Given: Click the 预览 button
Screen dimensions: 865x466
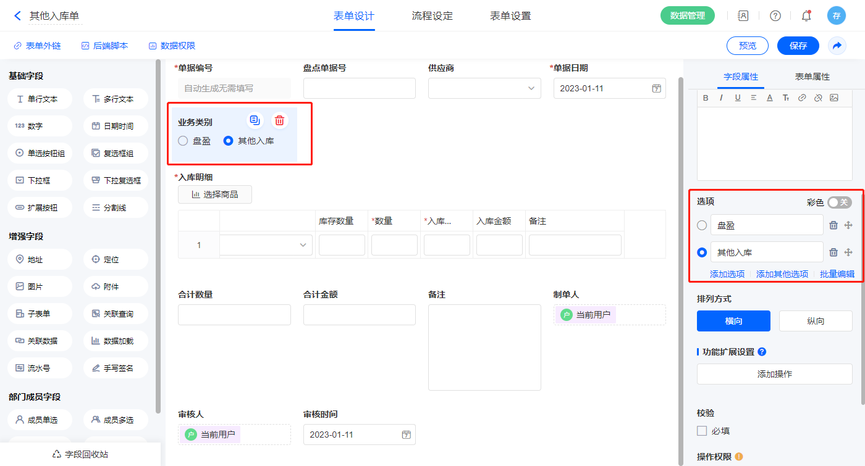Looking at the screenshot, I should (x=747, y=46).
